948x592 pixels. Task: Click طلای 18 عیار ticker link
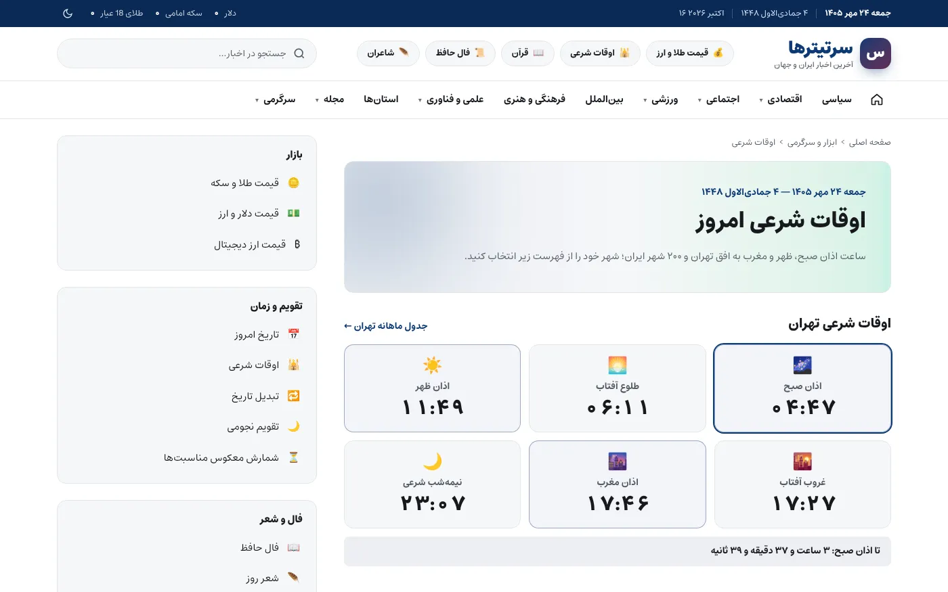(116, 13)
